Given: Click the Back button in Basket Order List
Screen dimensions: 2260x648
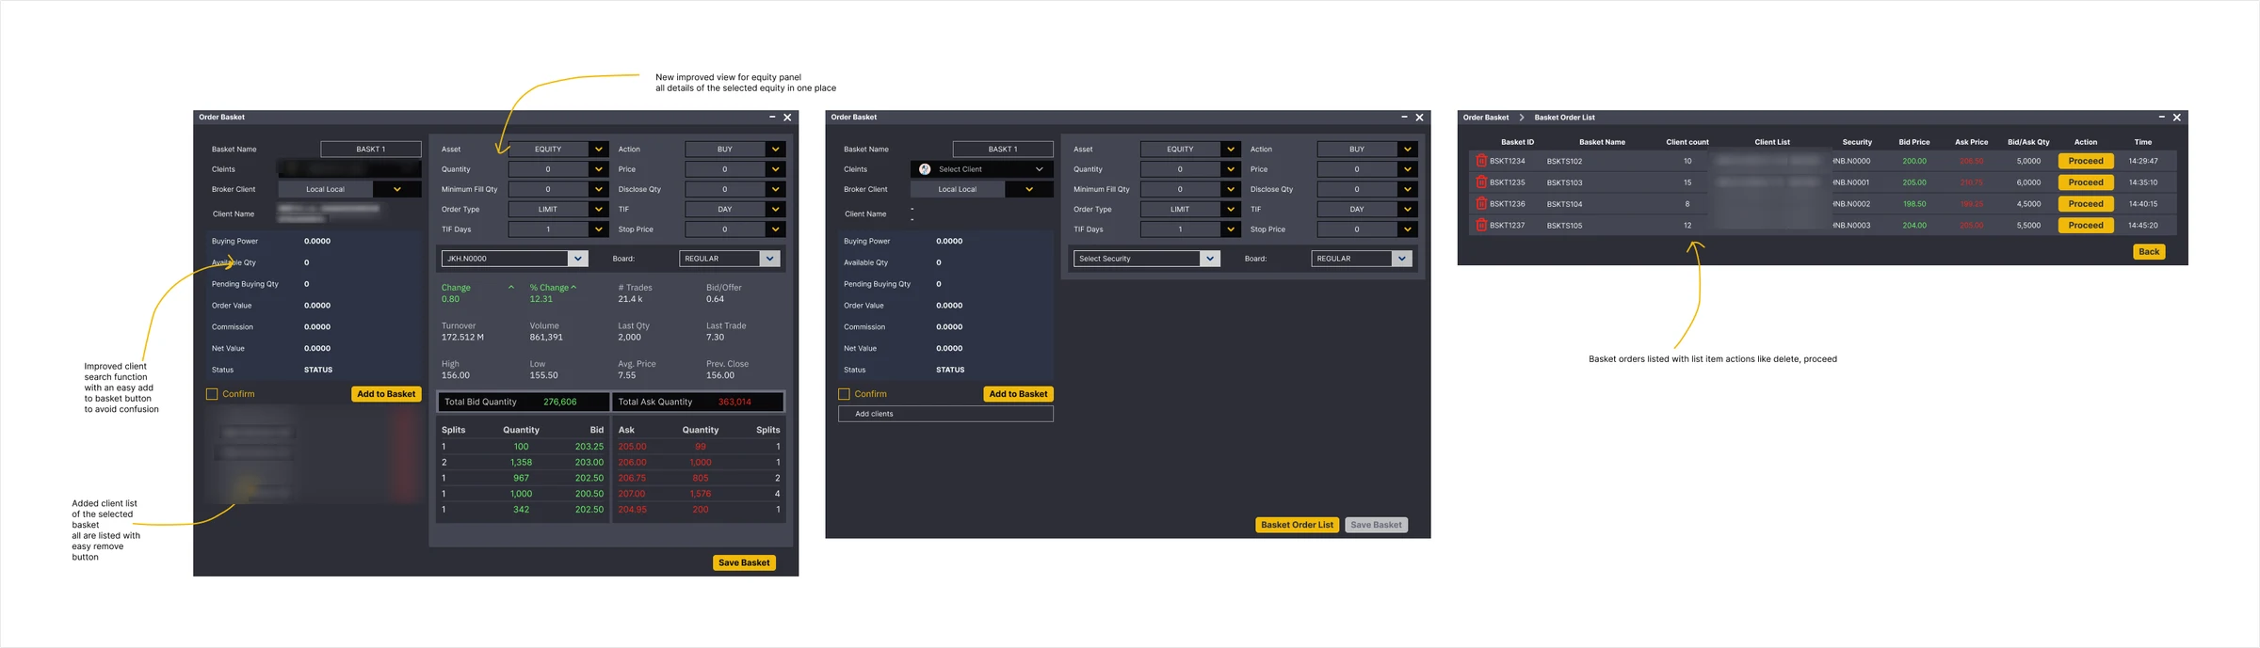Looking at the screenshot, I should [x=2149, y=252].
